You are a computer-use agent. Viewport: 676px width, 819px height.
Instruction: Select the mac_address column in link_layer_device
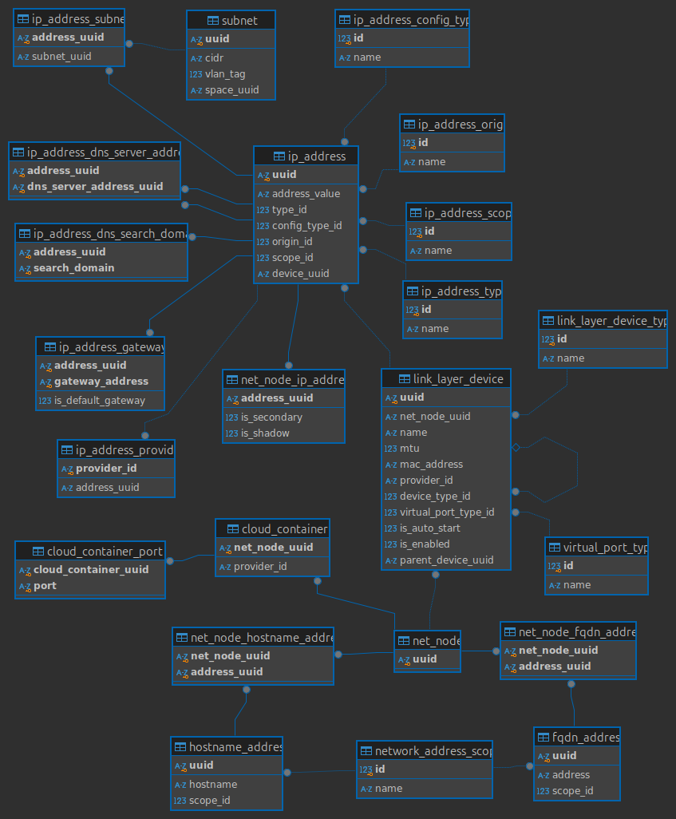click(431, 465)
